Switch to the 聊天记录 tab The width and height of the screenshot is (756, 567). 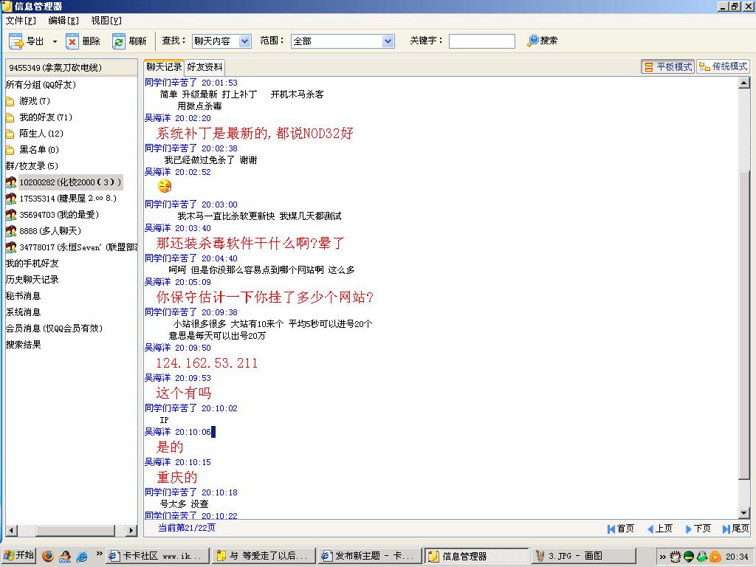tap(164, 67)
